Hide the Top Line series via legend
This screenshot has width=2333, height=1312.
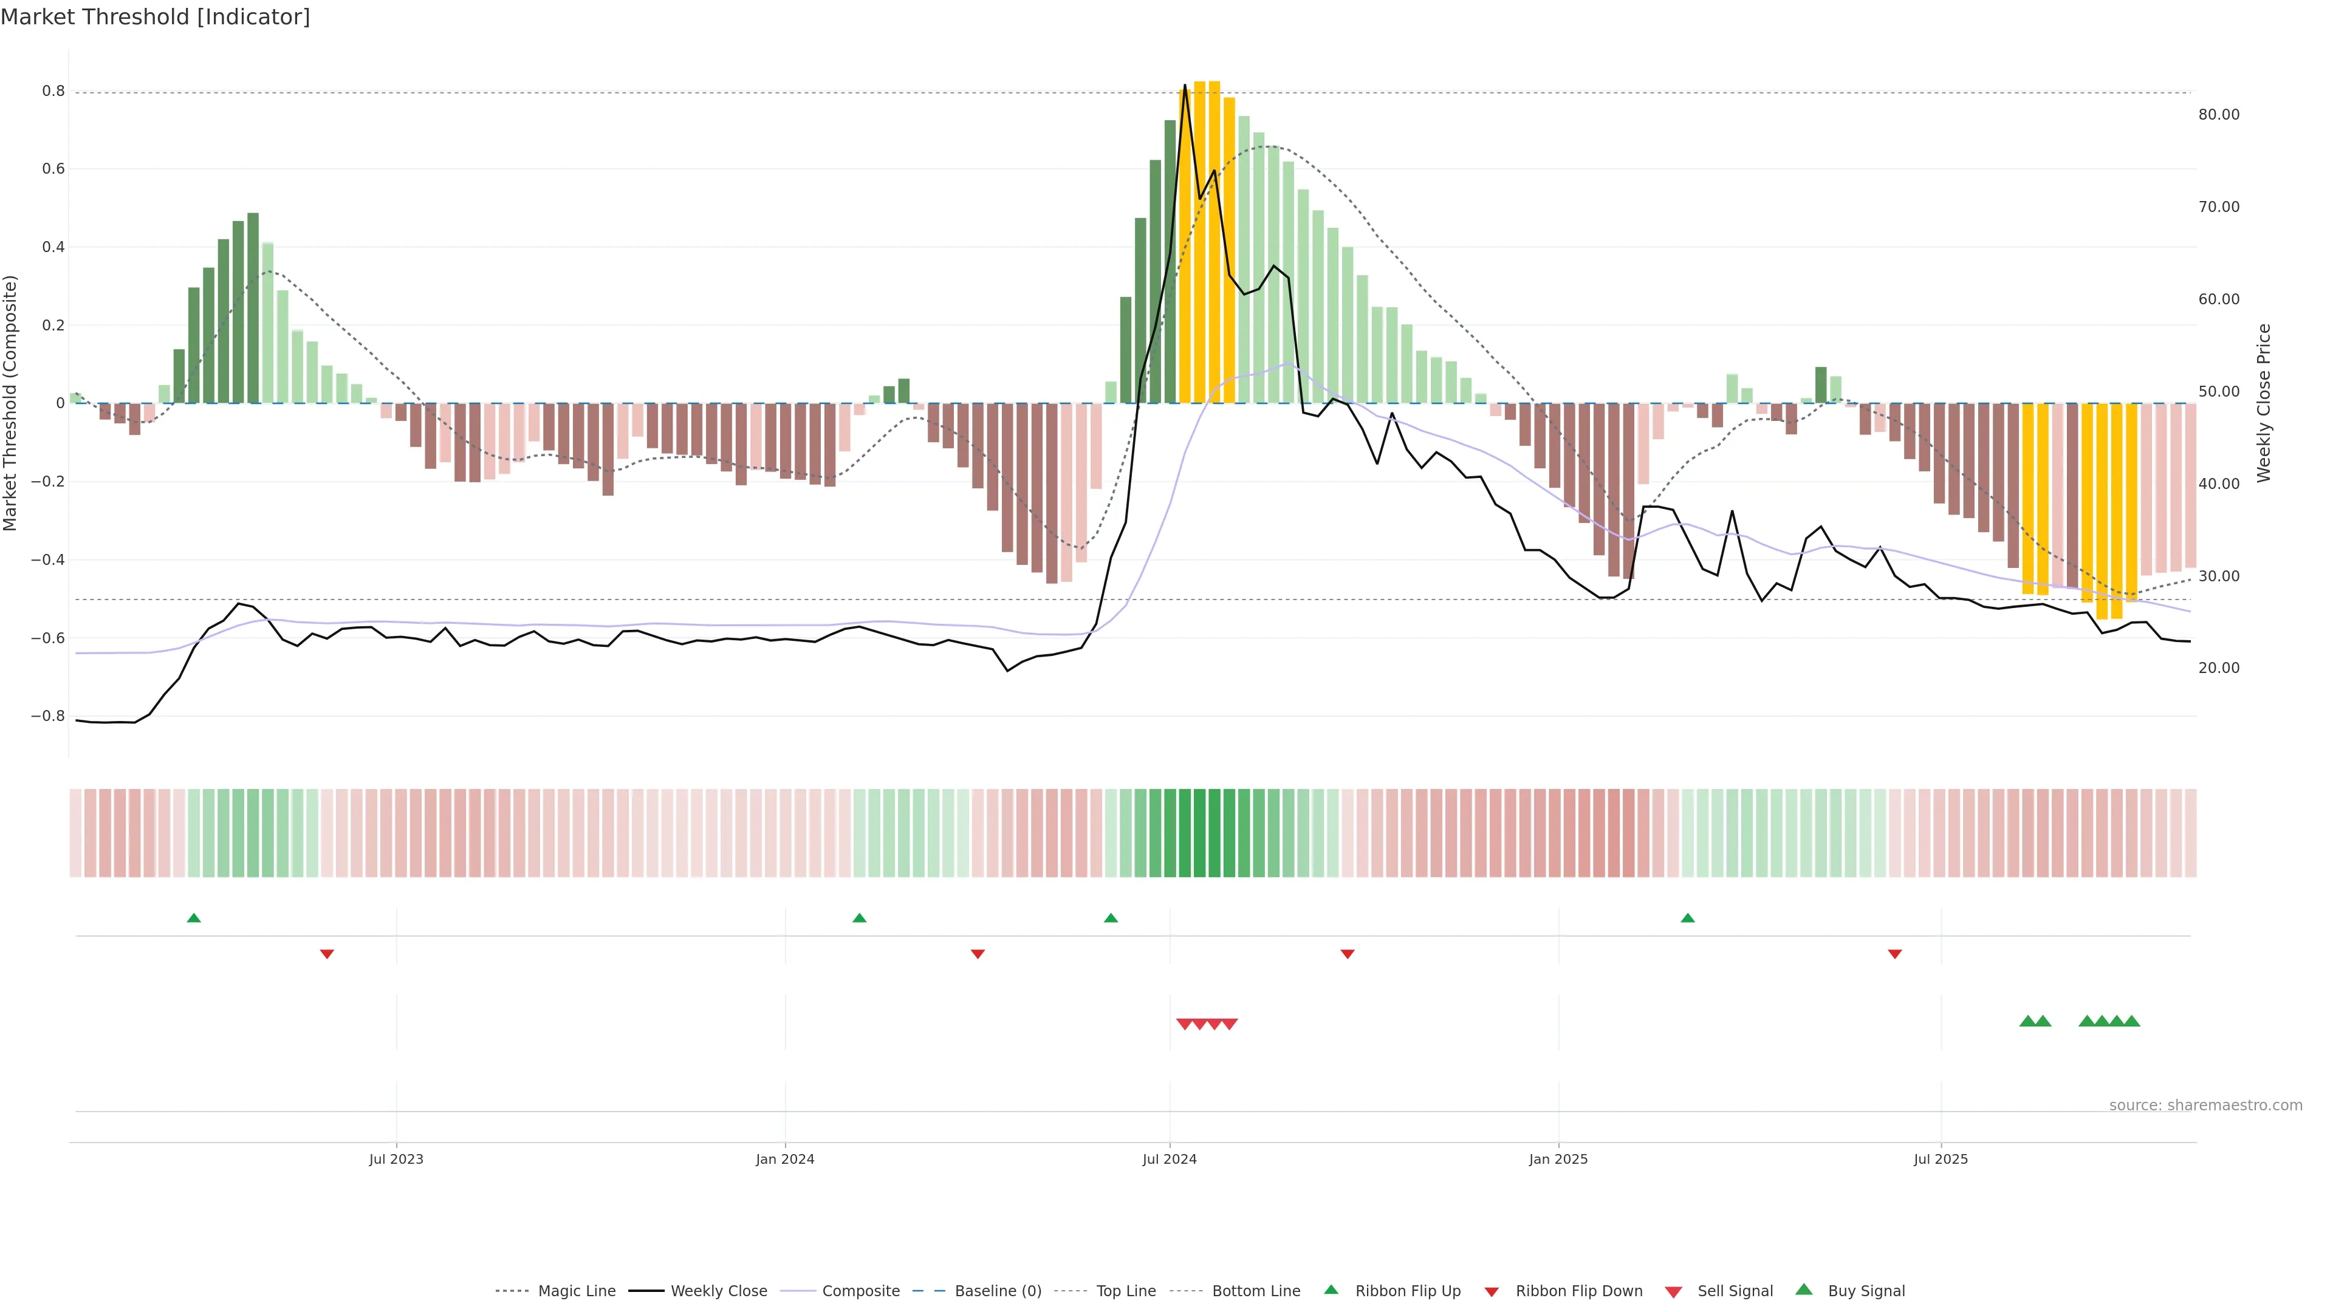click(1126, 1291)
